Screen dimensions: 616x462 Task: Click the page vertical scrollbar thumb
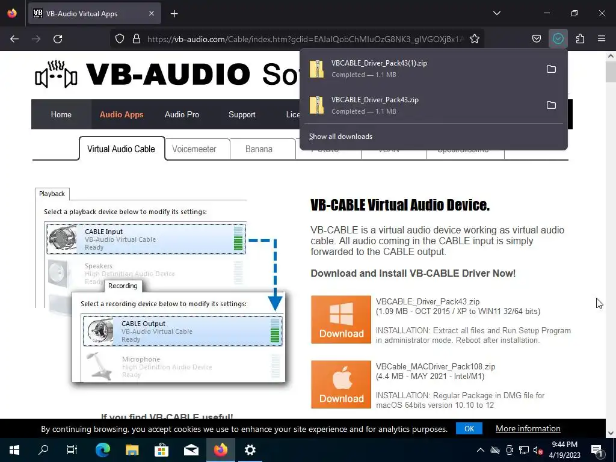(x=611, y=72)
